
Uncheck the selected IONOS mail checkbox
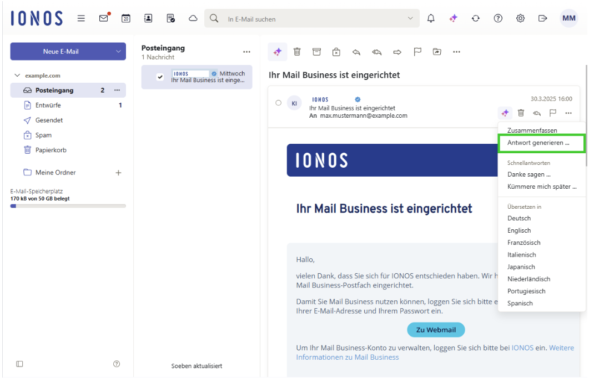click(160, 77)
